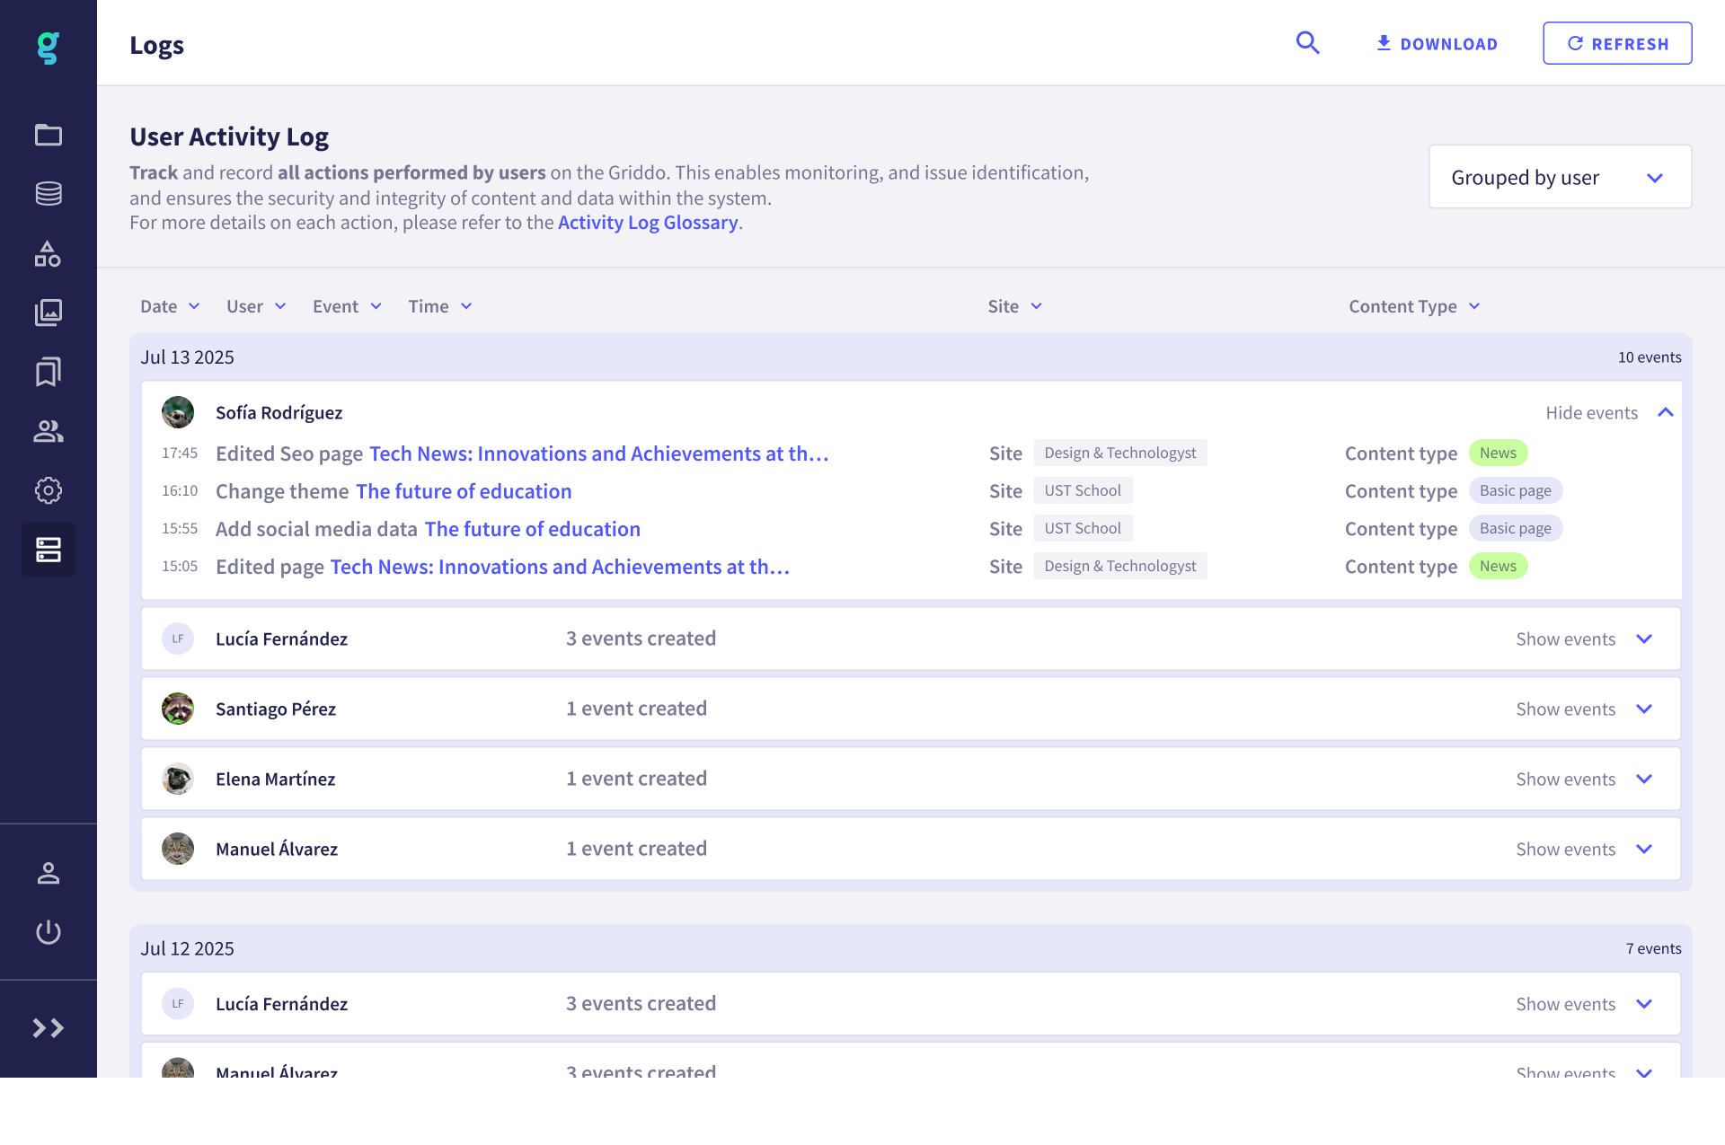Open settings via the gear icon
The width and height of the screenshot is (1725, 1145).
pos(49,490)
